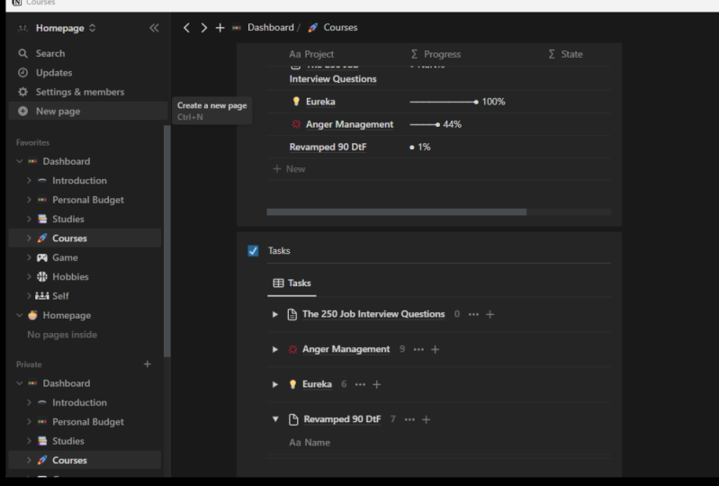Click New page in the sidebar

click(58, 112)
